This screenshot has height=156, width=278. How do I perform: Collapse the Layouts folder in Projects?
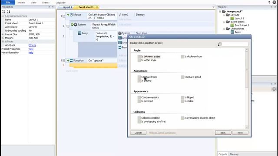[224, 15]
